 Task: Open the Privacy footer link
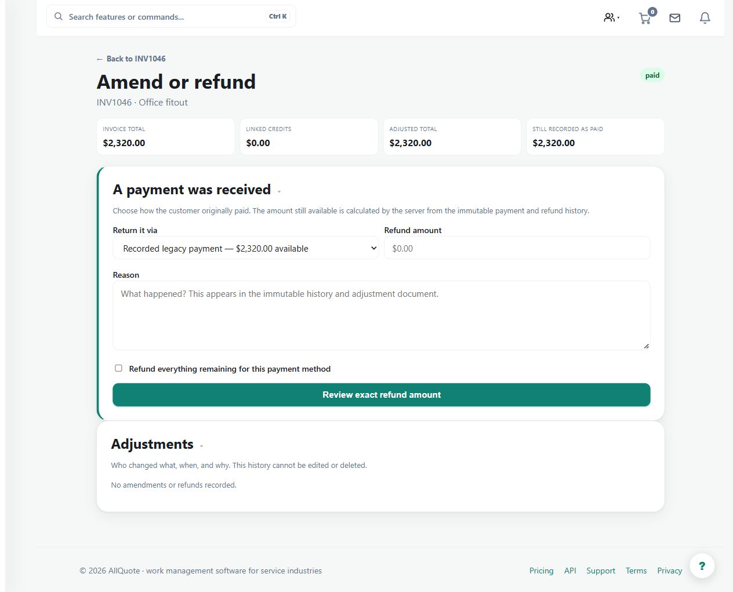pyautogui.click(x=670, y=571)
